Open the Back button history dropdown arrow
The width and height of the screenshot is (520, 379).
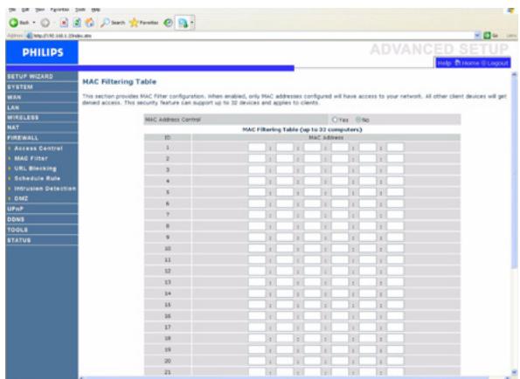pos(34,23)
